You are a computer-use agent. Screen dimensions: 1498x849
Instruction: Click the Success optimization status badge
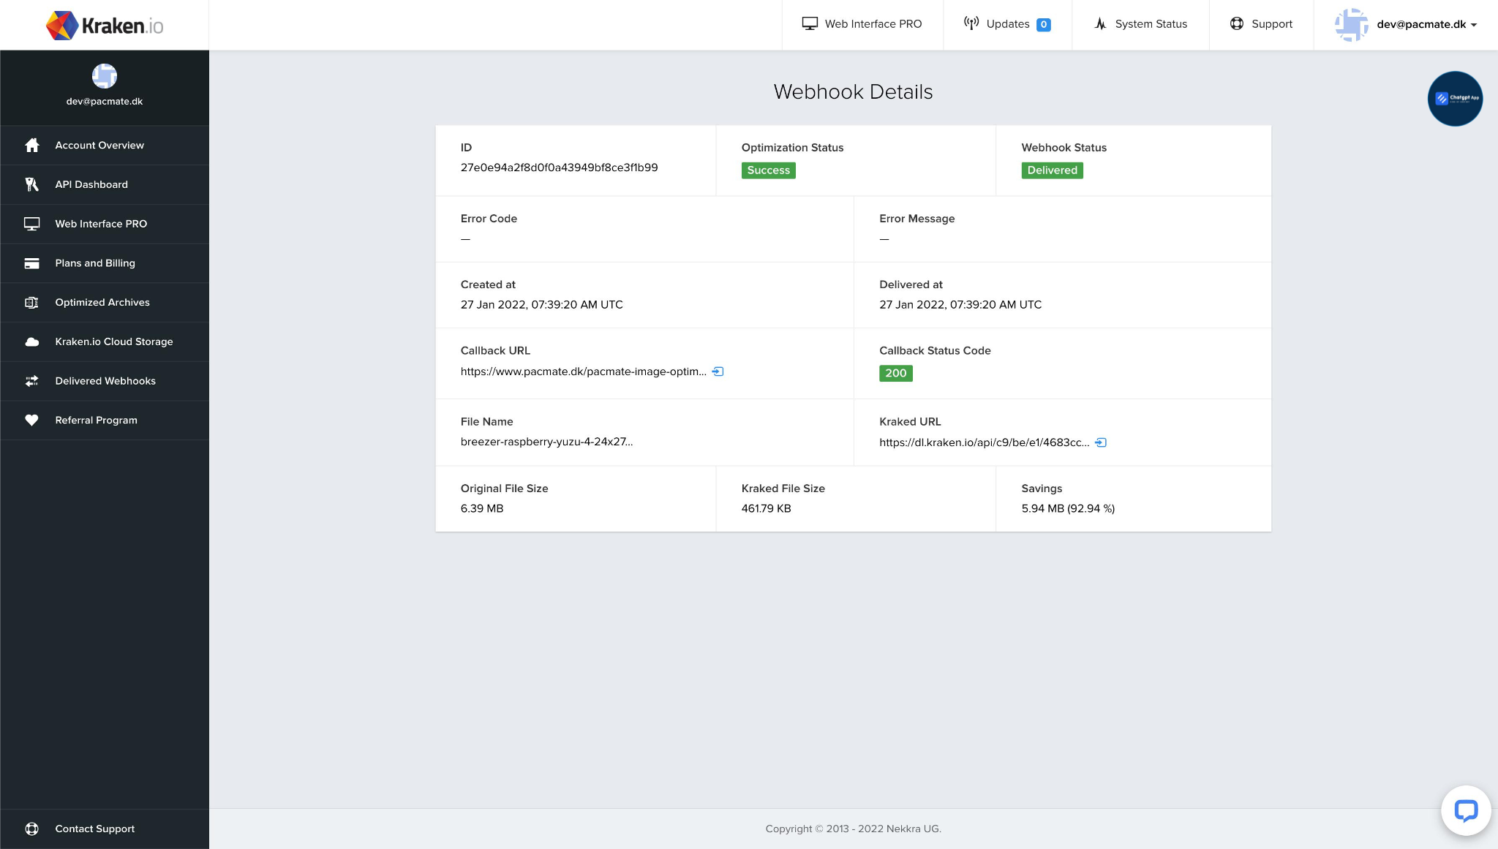click(768, 170)
